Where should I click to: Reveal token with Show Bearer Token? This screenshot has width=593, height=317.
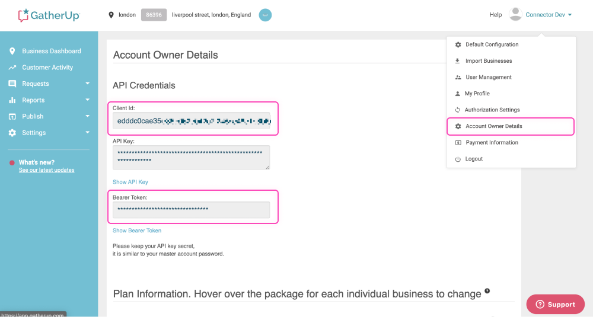[137, 230]
